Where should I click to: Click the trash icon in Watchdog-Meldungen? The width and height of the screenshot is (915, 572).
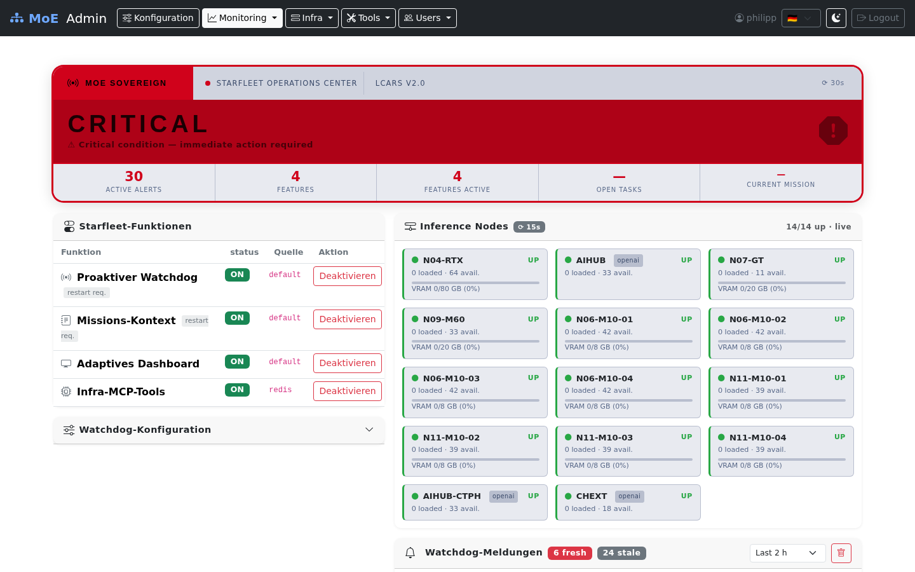point(841,553)
